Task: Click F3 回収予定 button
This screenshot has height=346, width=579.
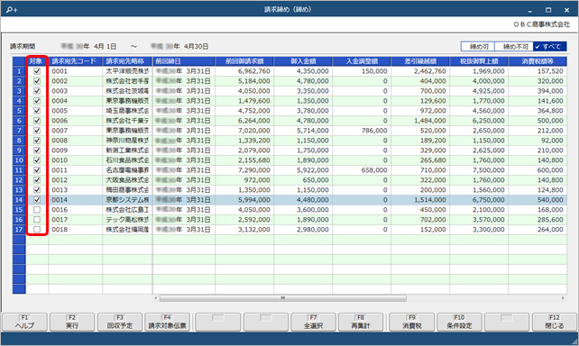Action: [120, 322]
